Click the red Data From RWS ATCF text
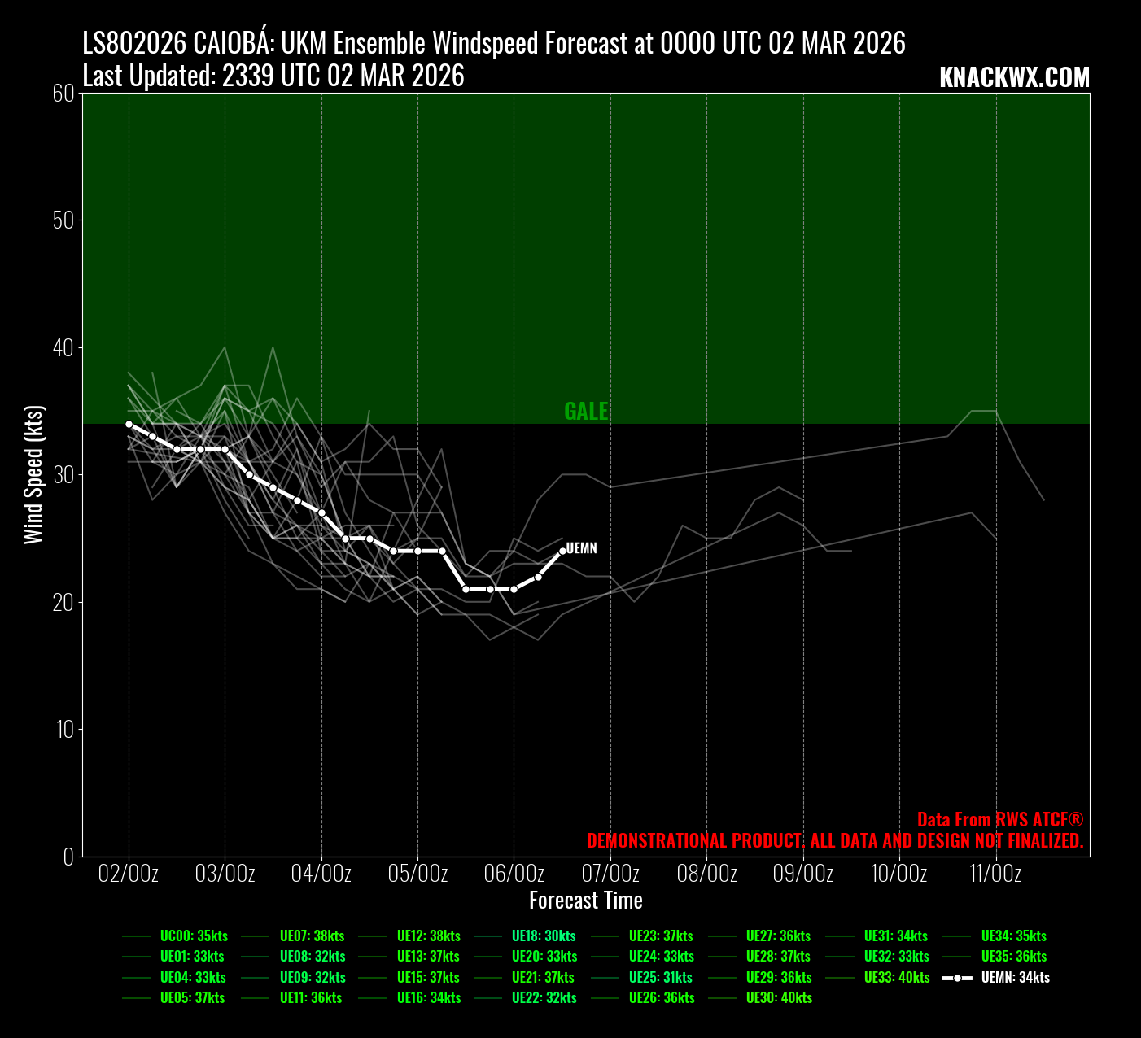Screen dimensions: 1141x1038 pos(999,819)
